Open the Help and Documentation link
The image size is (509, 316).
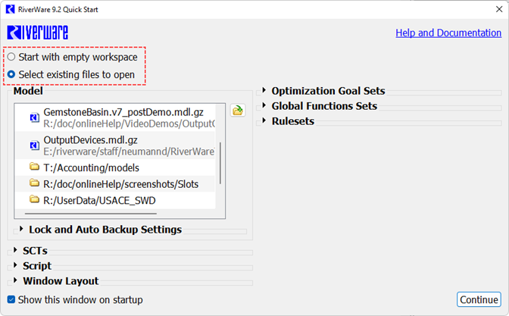(448, 33)
